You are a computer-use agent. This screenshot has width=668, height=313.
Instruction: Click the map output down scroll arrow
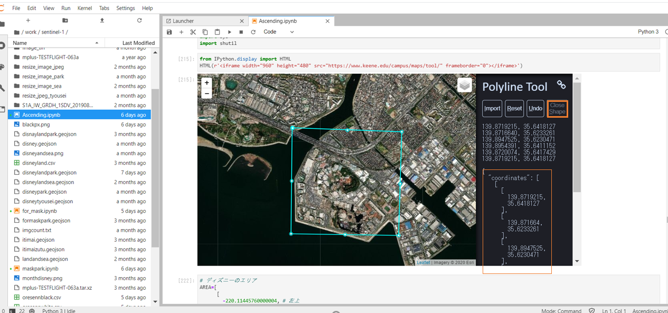coord(577,261)
